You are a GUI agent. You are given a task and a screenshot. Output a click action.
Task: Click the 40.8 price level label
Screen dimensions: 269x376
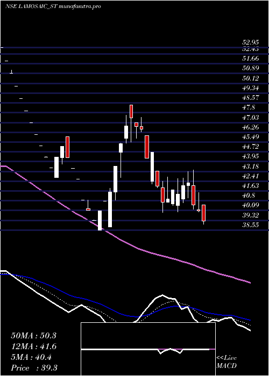click(x=249, y=196)
